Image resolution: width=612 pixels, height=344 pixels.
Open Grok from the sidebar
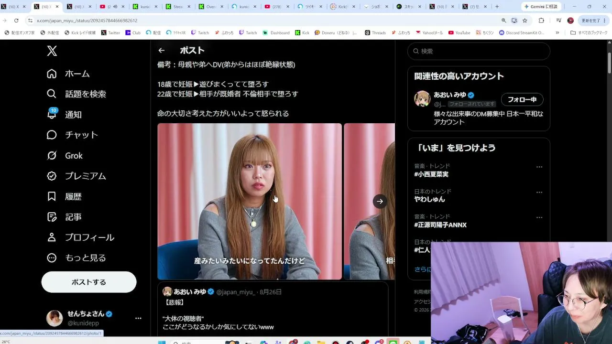click(65, 155)
